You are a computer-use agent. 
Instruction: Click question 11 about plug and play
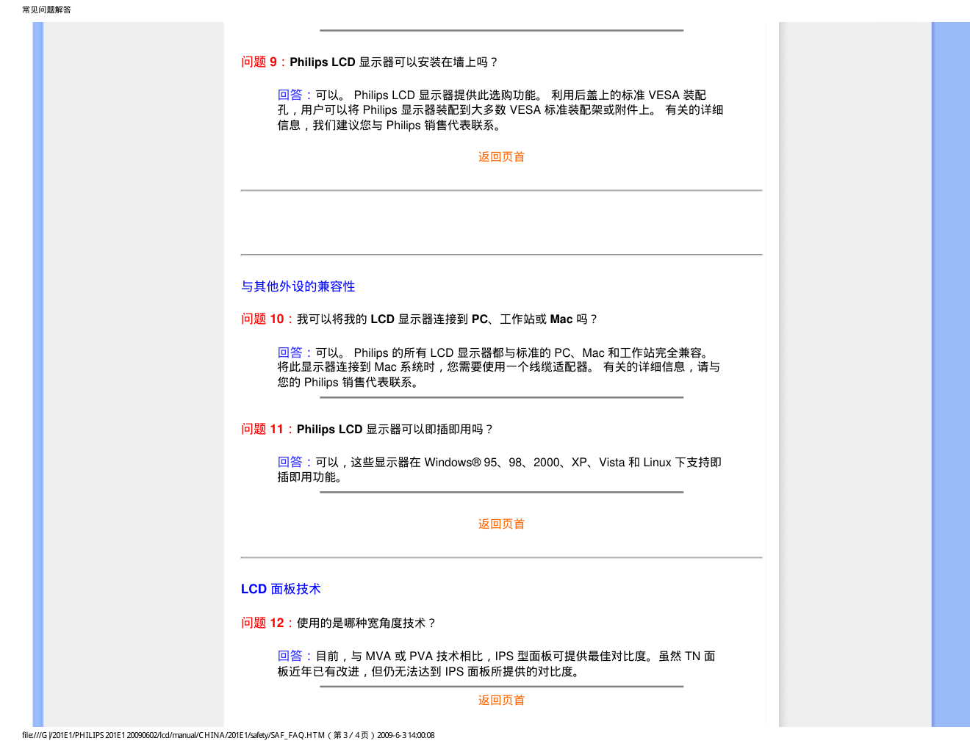click(x=367, y=429)
